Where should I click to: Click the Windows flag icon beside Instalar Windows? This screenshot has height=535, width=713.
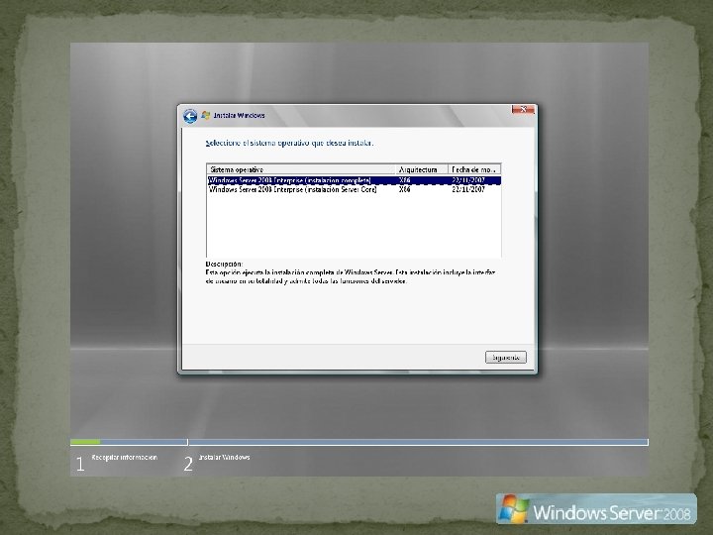tap(206, 115)
